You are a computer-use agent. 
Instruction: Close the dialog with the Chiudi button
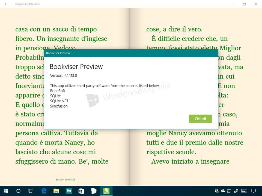click(x=200, y=119)
